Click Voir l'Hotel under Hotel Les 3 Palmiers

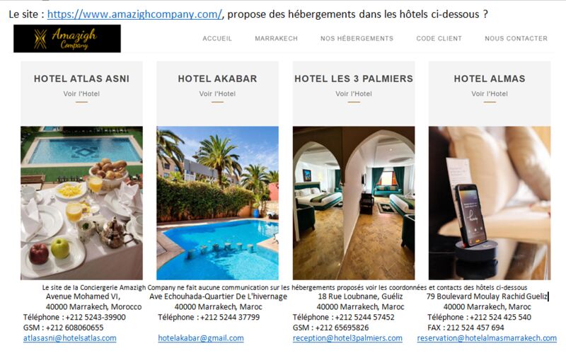pyautogui.click(x=354, y=94)
